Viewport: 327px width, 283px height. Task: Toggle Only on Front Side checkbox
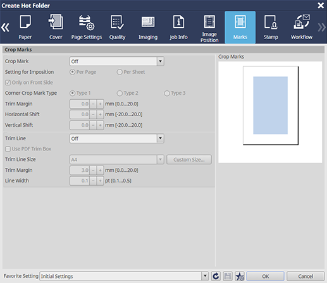click(x=8, y=83)
